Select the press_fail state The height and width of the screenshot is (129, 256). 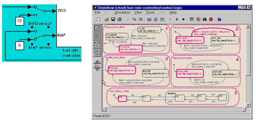point(225,40)
